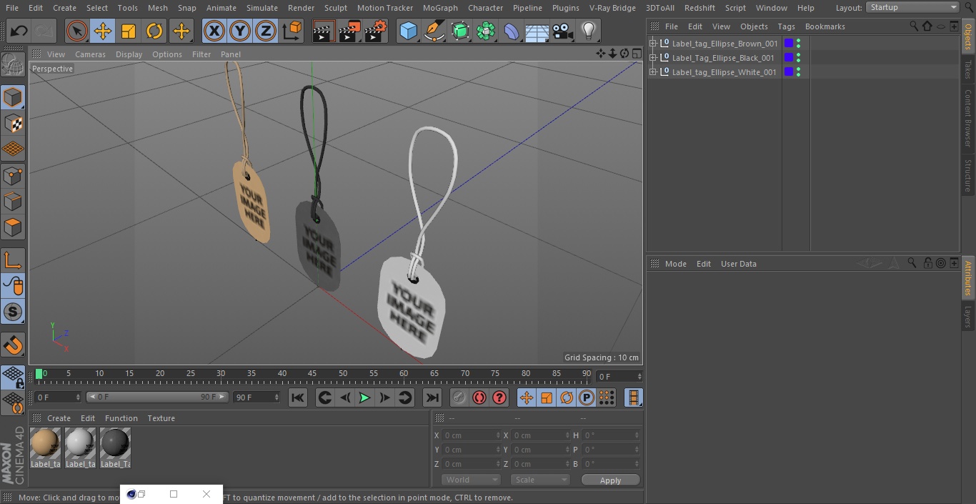Activate the Move tool
The width and height of the screenshot is (976, 504).
coord(103,31)
